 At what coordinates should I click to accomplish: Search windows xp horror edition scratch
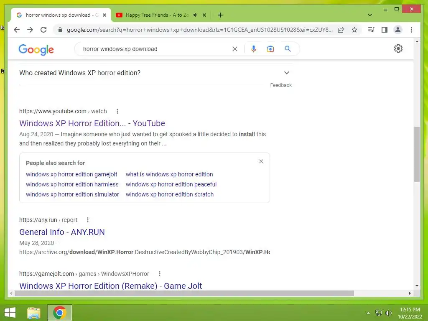point(170,194)
